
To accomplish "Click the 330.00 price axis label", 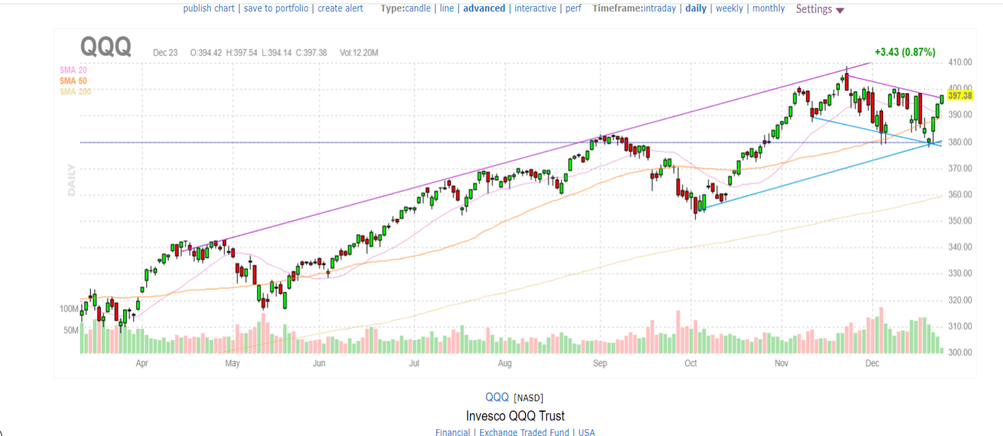I will click(960, 273).
